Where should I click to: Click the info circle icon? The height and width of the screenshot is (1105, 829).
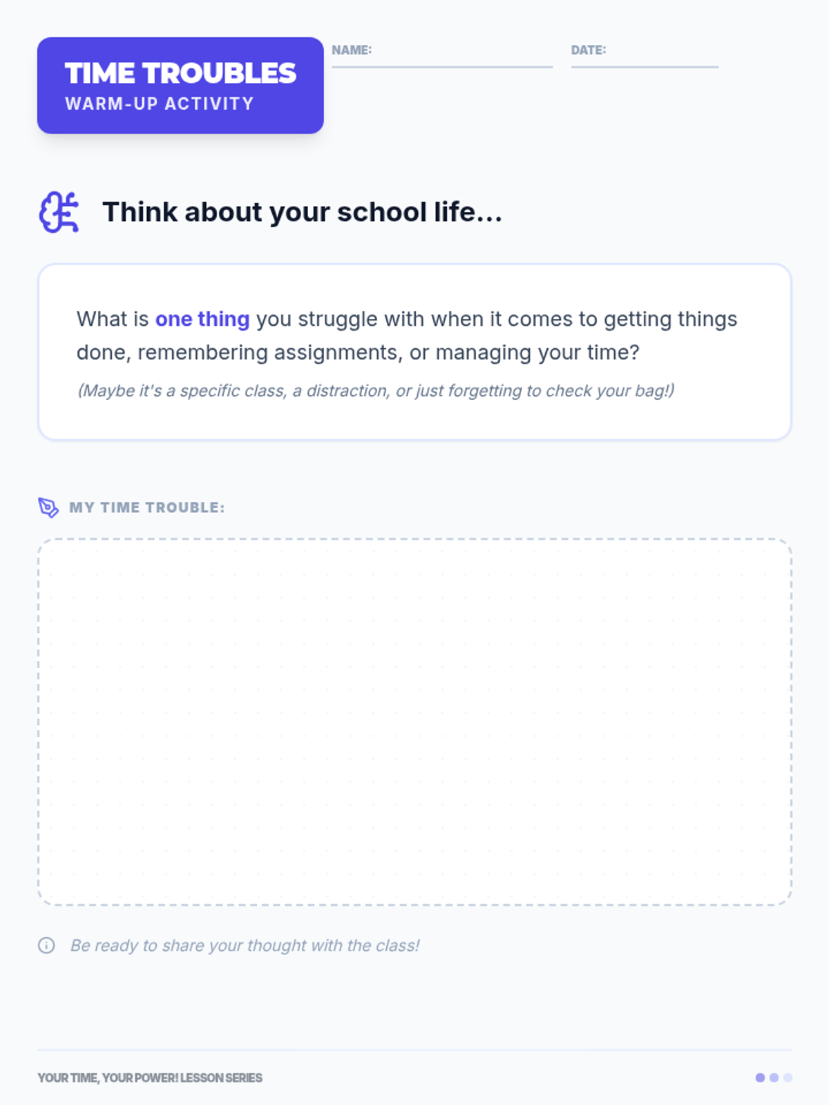pos(46,945)
